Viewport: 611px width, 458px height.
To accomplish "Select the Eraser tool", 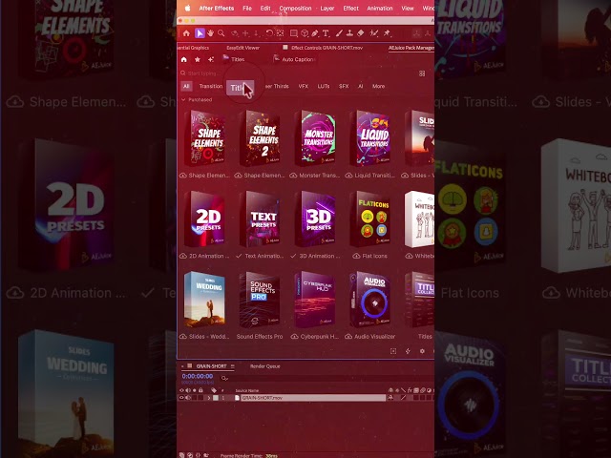I will coord(361,33).
